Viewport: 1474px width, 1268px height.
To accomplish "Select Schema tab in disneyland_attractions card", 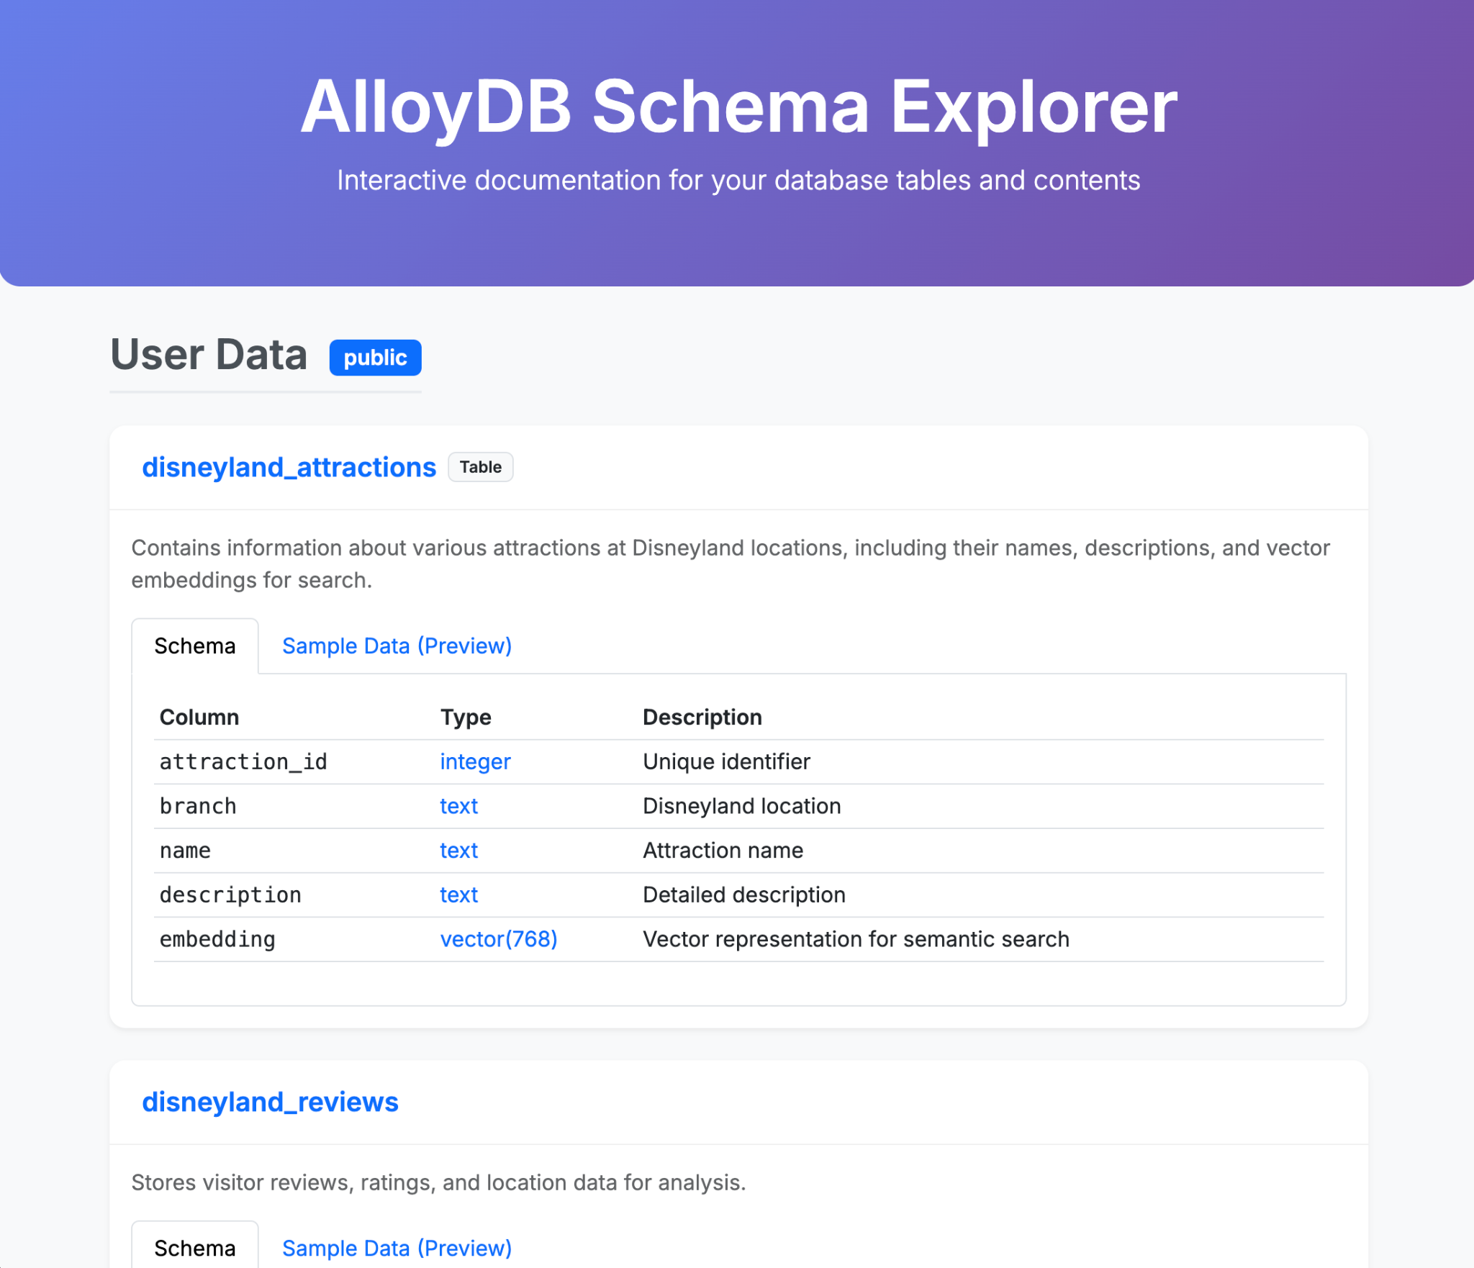I will pos(195,646).
